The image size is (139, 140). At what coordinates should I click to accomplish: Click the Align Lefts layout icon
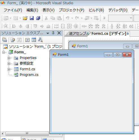tap(14, 26)
